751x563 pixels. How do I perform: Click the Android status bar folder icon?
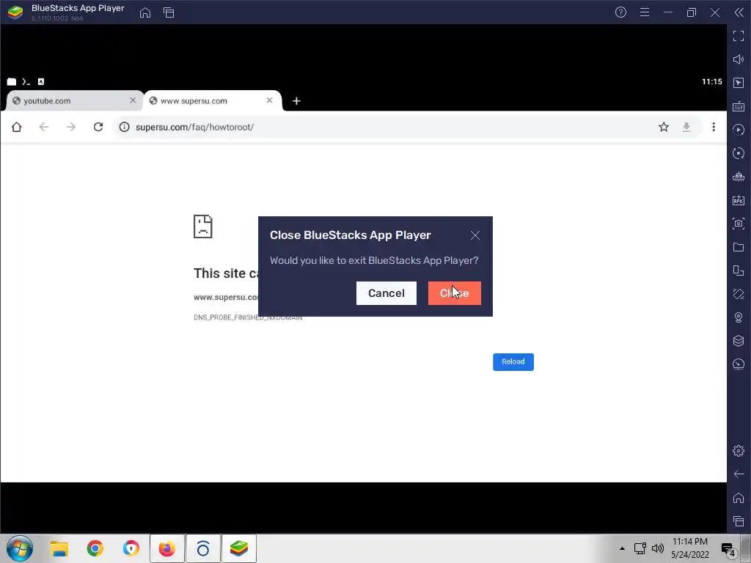[12, 82]
